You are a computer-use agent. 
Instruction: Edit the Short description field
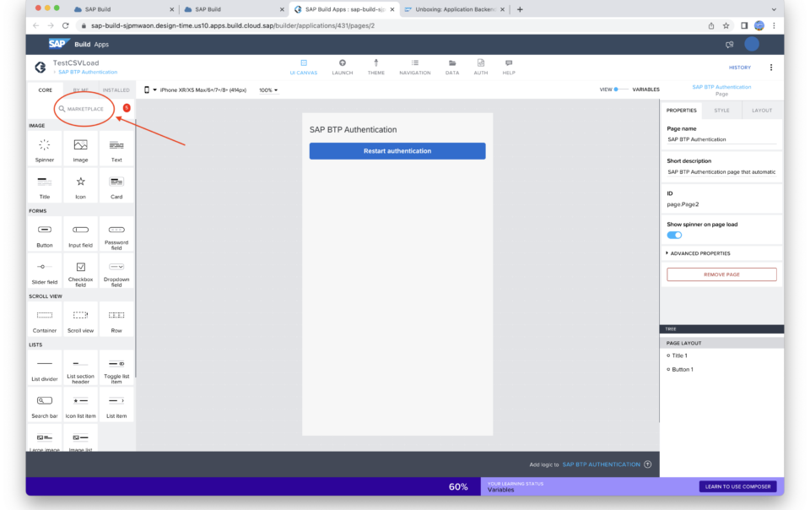pos(721,172)
